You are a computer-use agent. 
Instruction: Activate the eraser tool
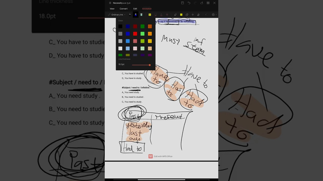[x=175, y=15]
